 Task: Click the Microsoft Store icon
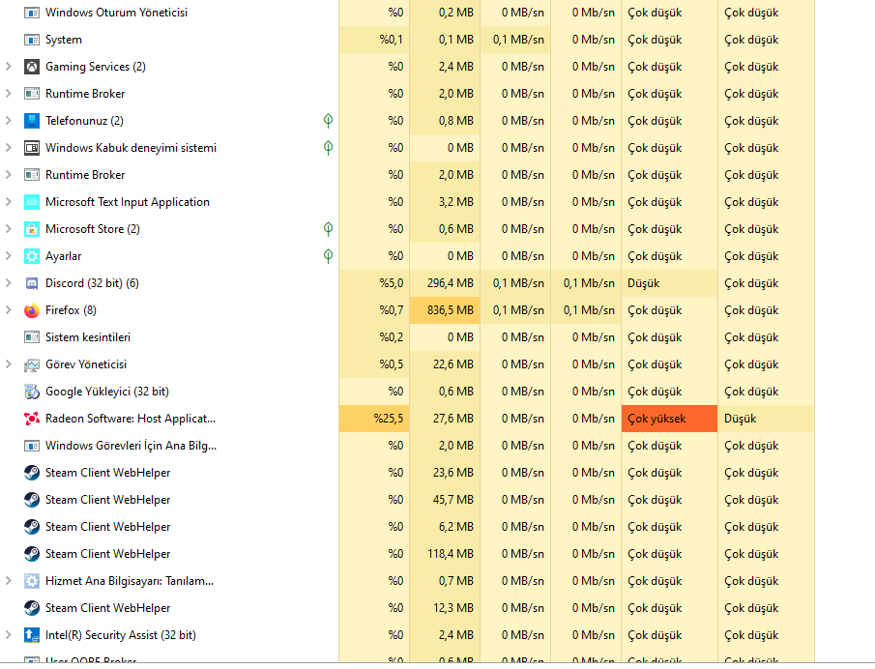[x=32, y=229]
